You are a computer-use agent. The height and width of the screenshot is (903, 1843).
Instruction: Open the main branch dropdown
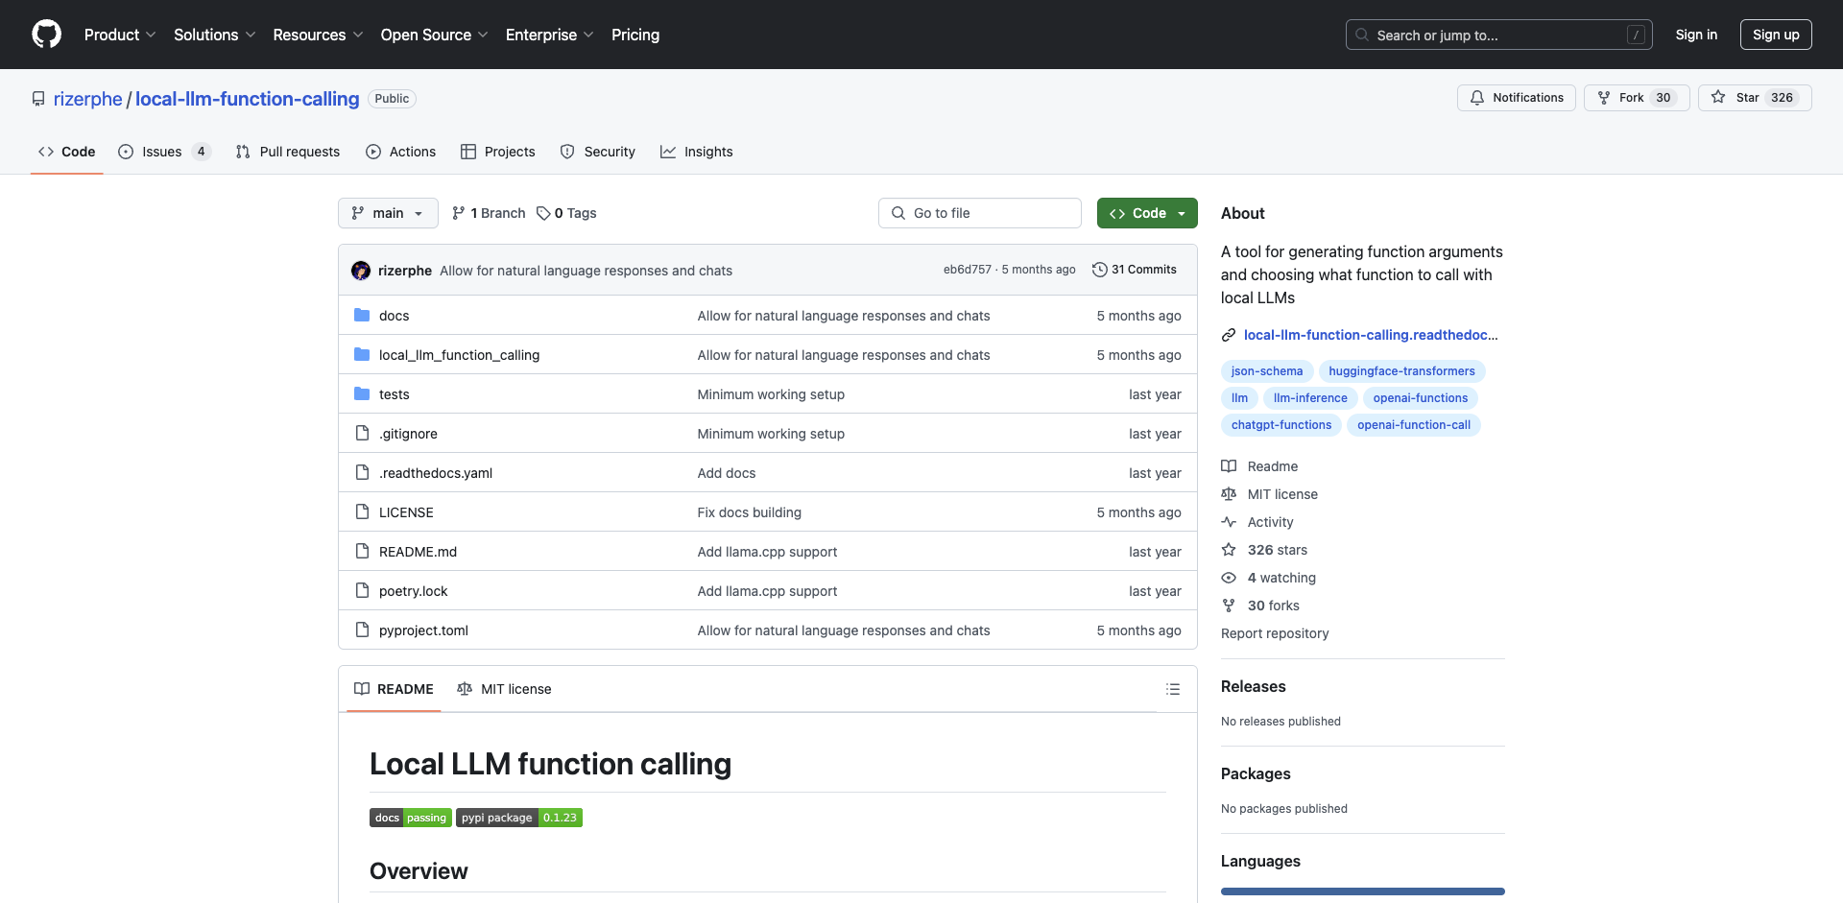click(x=388, y=213)
